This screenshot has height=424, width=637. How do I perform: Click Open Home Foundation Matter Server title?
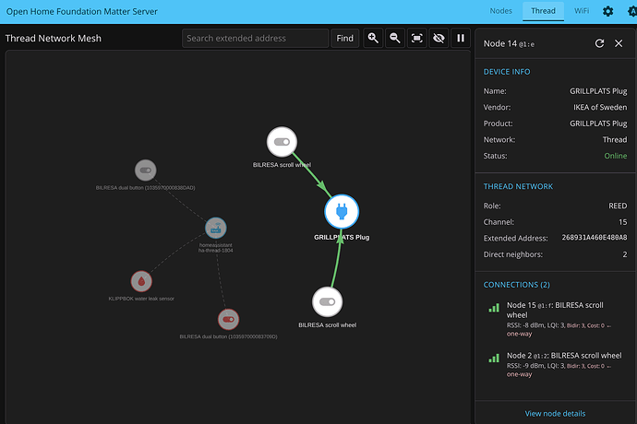(x=81, y=11)
